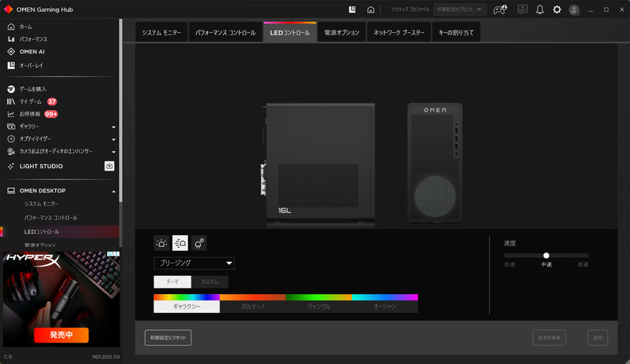Select the LEDコントロール tab
630x364 pixels.
tap(290, 32)
